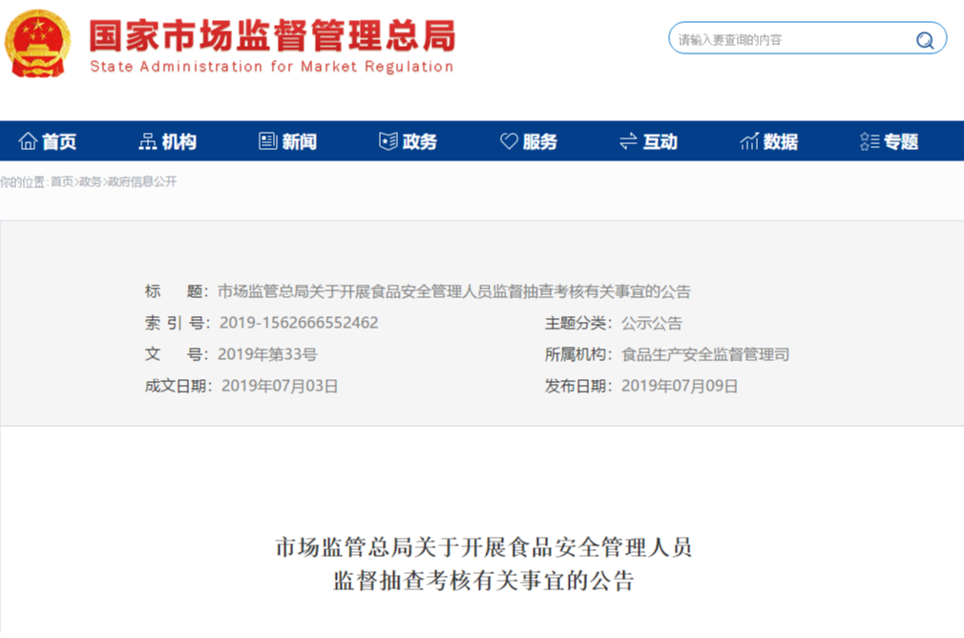Select publish date 2019年07月09日
The height and width of the screenshot is (638, 964).
click(680, 386)
